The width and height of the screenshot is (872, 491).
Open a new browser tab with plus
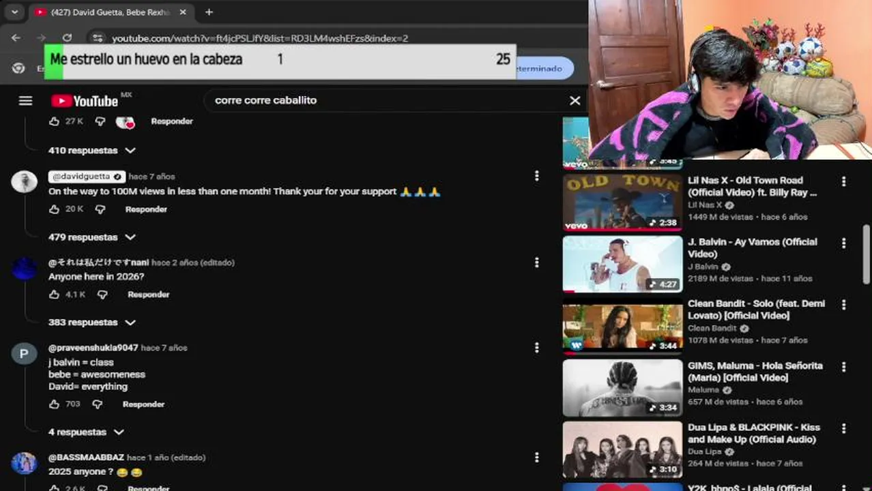pyautogui.click(x=209, y=12)
